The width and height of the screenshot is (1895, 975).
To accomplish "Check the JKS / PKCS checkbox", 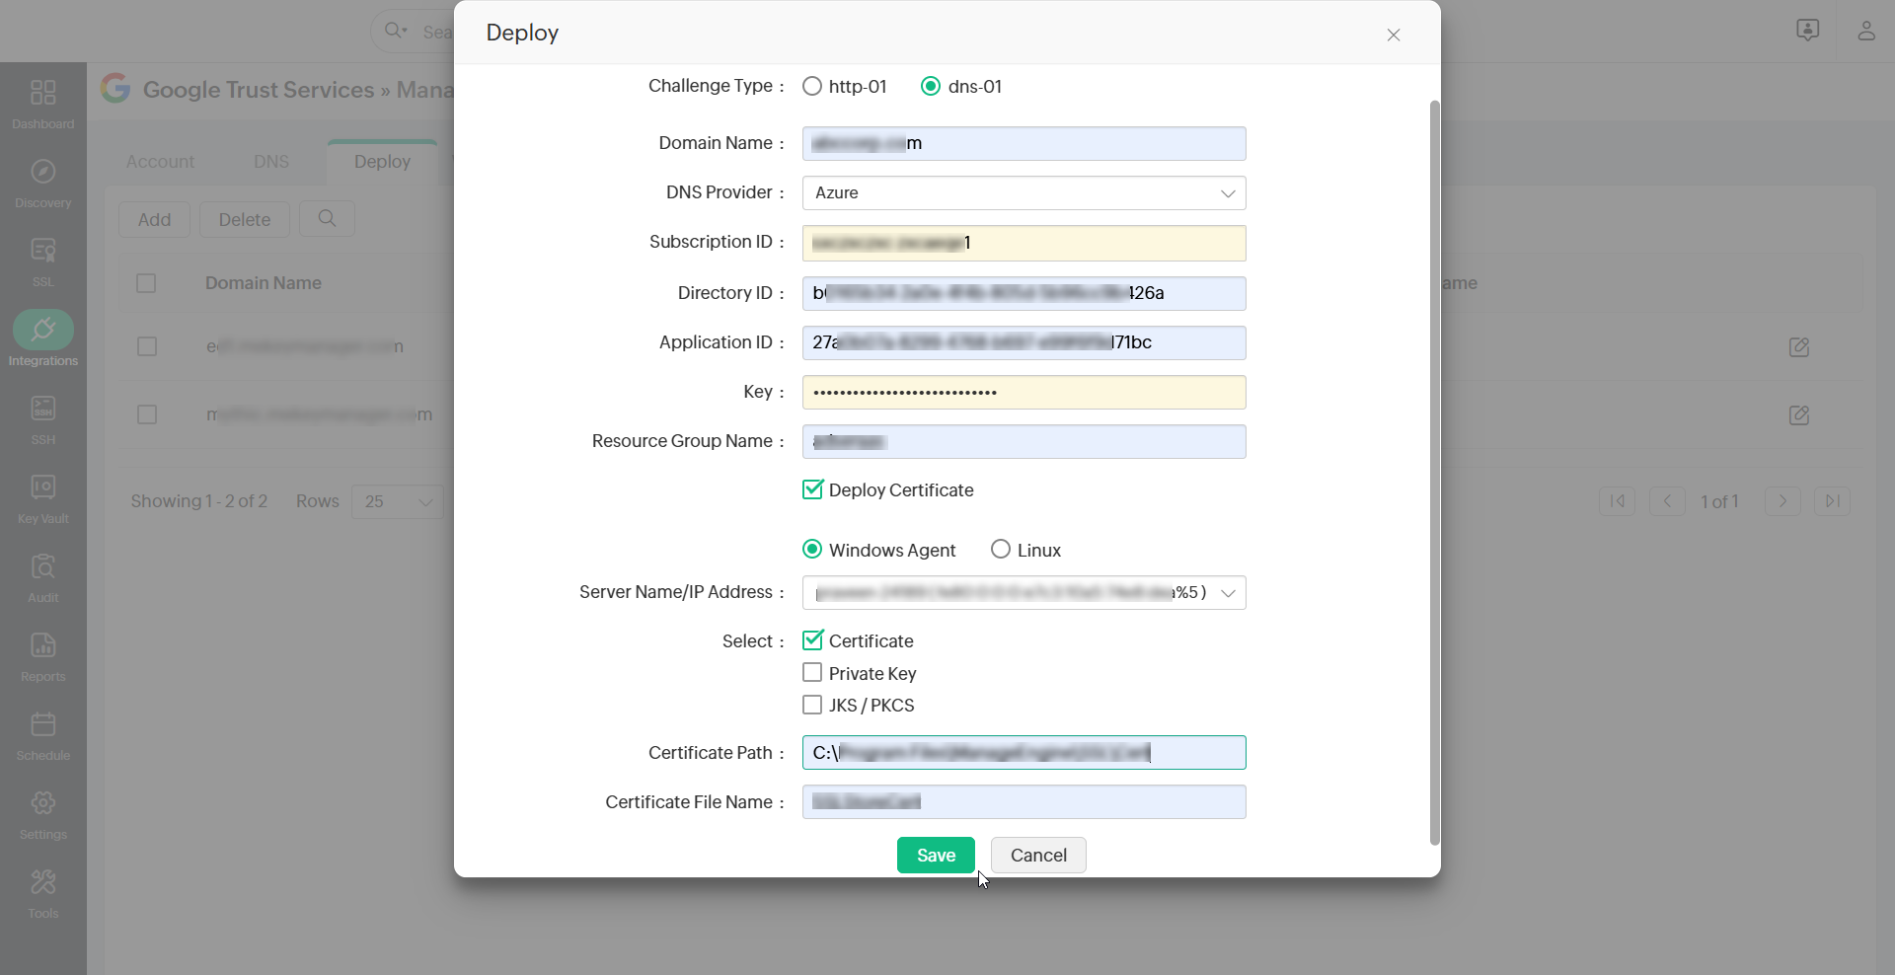I will pyautogui.click(x=812, y=705).
